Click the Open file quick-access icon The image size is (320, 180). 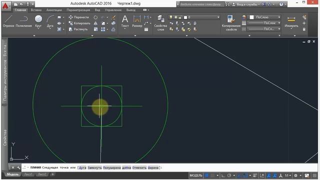click(x=21, y=4)
